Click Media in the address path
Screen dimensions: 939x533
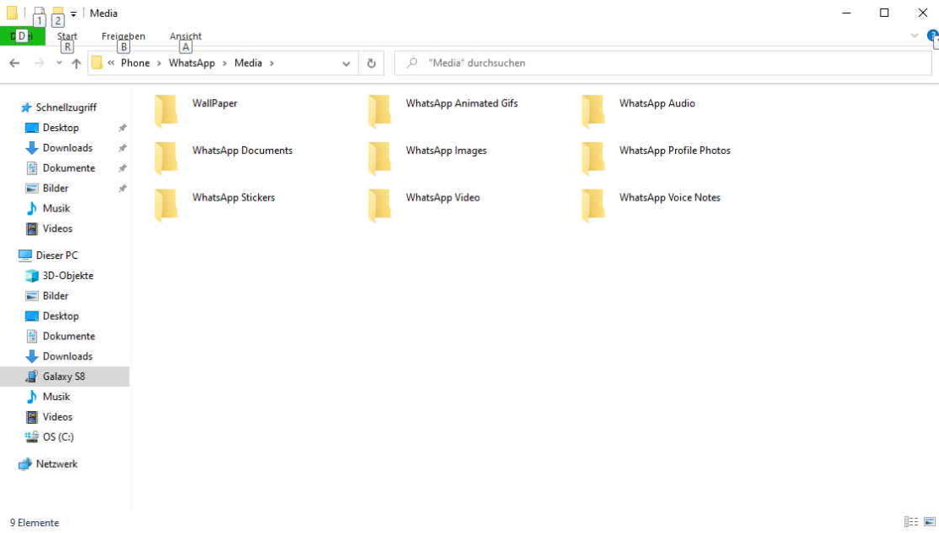click(248, 63)
